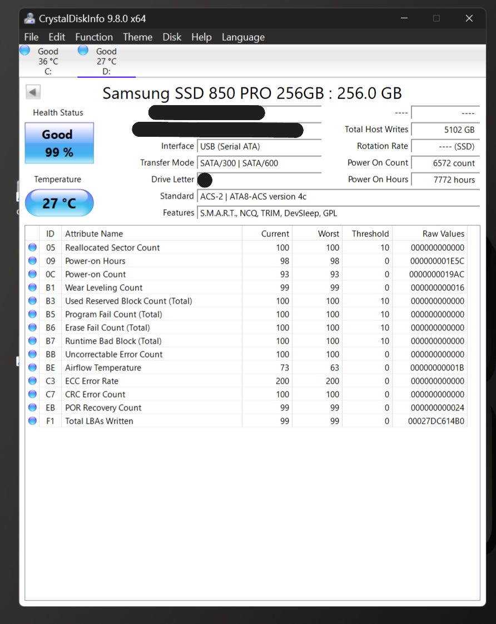Image resolution: width=496 pixels, height=624 pixels.
Task: Click the Good 99 % health status button
Action: click(59, 143)
